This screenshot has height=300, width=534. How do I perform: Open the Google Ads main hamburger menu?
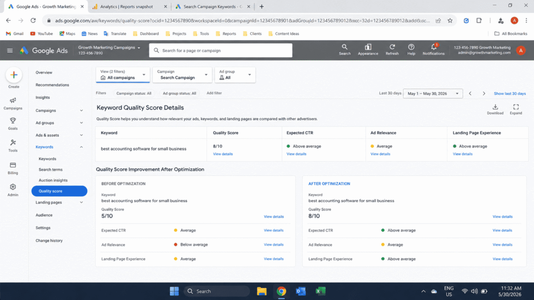(10, 51)
